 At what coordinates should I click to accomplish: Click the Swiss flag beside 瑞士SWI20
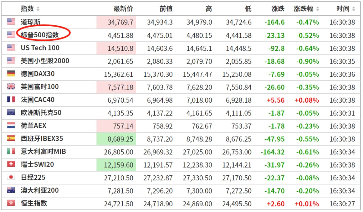pos(11,164)
